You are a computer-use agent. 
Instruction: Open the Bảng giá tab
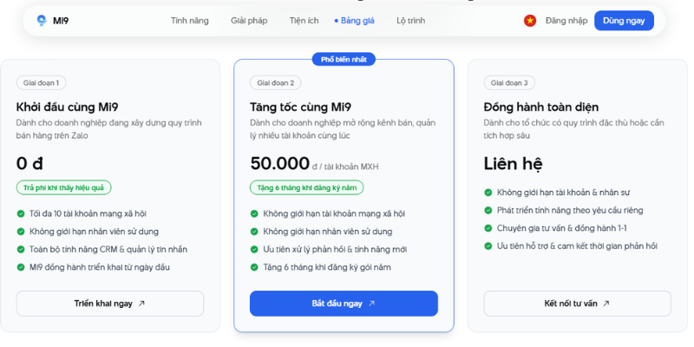pyautogui.click(x=357, y=20)
